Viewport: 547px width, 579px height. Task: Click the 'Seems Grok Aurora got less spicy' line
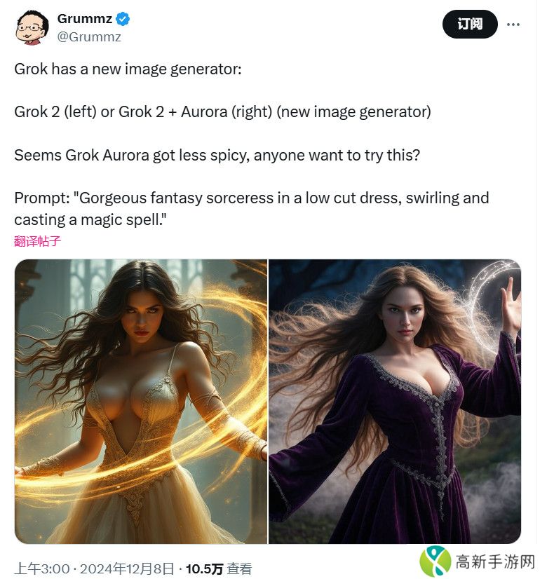pyautogui.click(x=217, y=155)
